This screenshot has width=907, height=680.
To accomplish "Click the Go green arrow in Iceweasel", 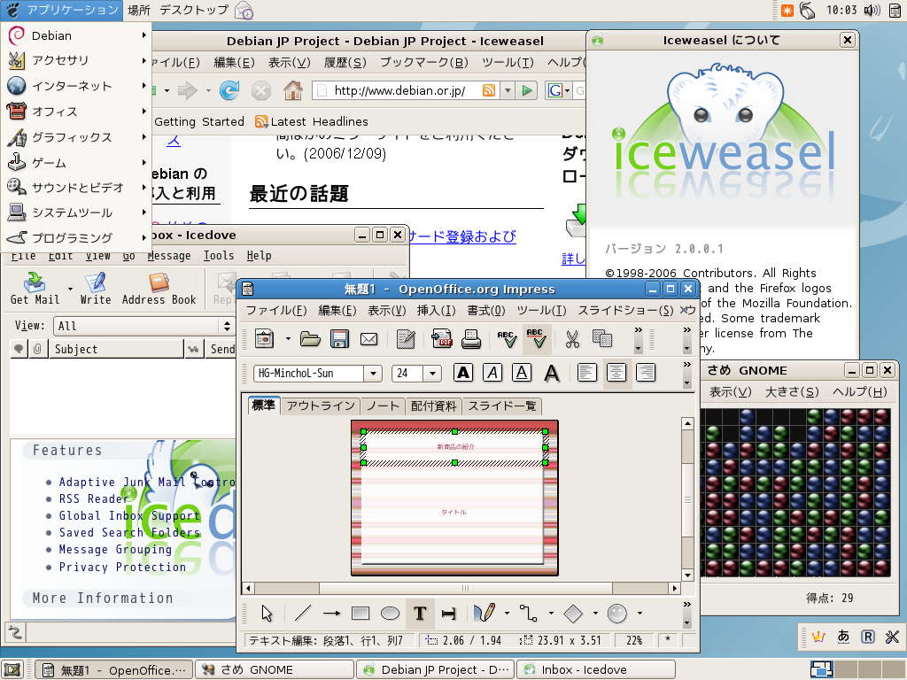I will coord(527,90).
